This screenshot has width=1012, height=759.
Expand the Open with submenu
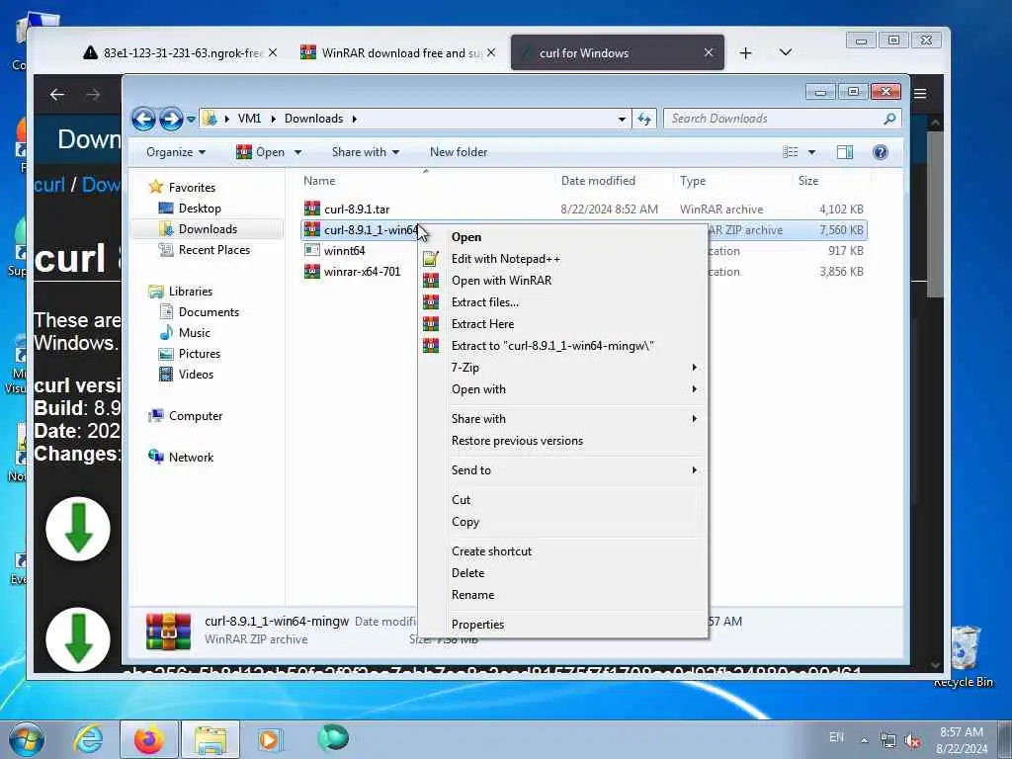coord(574,389)
